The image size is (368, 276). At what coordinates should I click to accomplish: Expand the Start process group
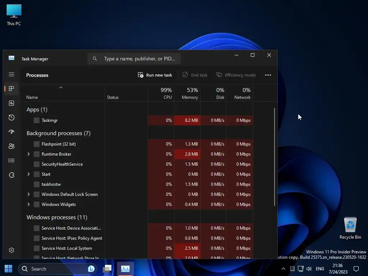(29, 174)
